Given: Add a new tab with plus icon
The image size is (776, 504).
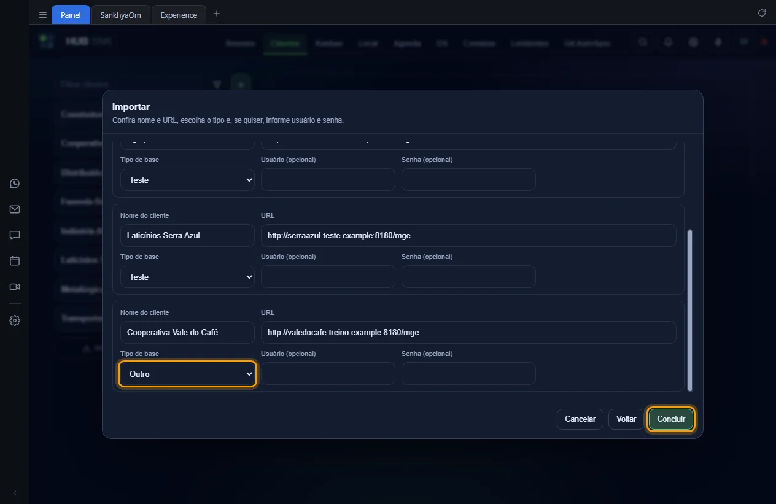Looking at the screenshot, I should 216,14.
